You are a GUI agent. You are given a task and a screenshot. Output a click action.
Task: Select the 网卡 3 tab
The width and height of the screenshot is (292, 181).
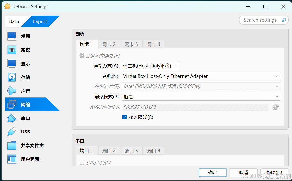tap(131, 44)
